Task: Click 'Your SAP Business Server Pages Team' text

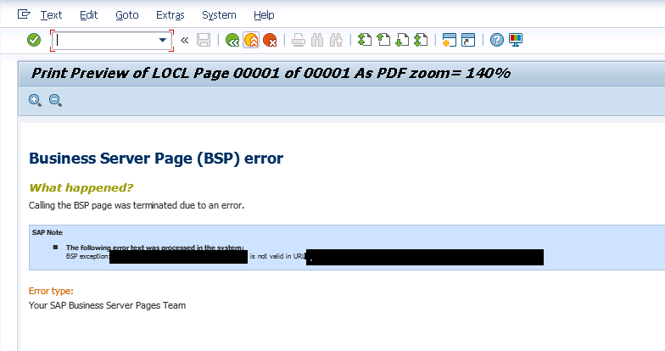Action: pos(107,305)
